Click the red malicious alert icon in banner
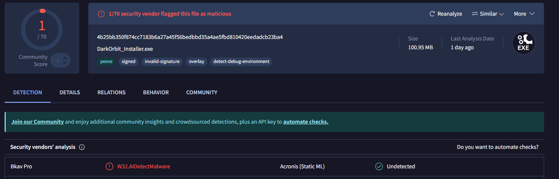Viewport: 559px width, 179px height. pos(101,14)
